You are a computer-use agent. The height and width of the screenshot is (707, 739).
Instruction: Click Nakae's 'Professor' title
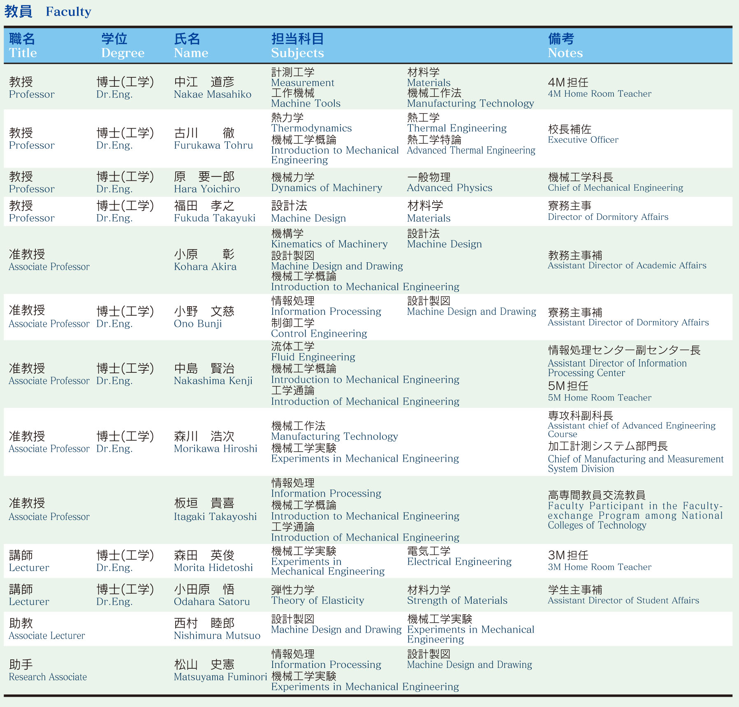pyautogui.click(x=32, y=95)
